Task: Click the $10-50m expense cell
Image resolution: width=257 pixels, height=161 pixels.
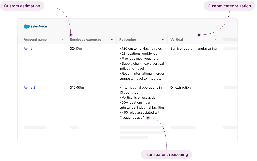Action: (77, 88)
